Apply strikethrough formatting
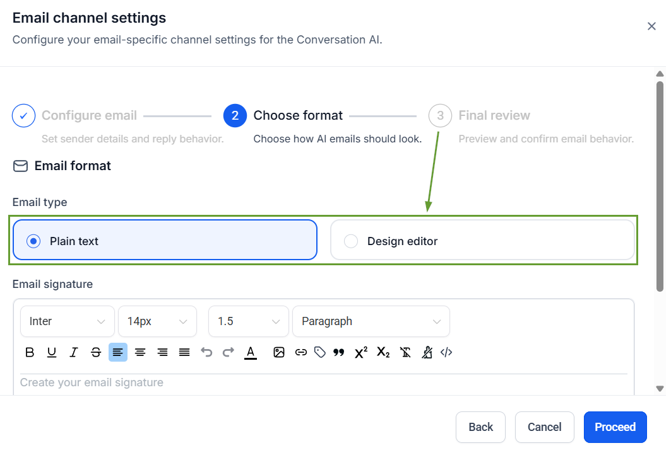Screen dimensions: 671x453 point(96,352)
